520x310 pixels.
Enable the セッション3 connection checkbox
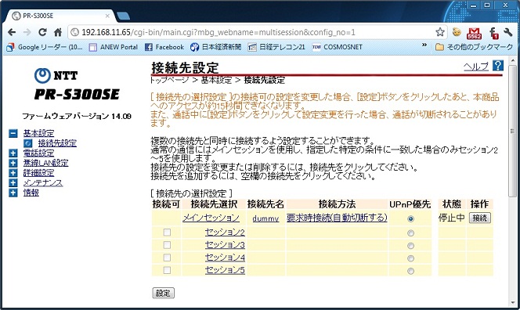[x=167, y=245]
